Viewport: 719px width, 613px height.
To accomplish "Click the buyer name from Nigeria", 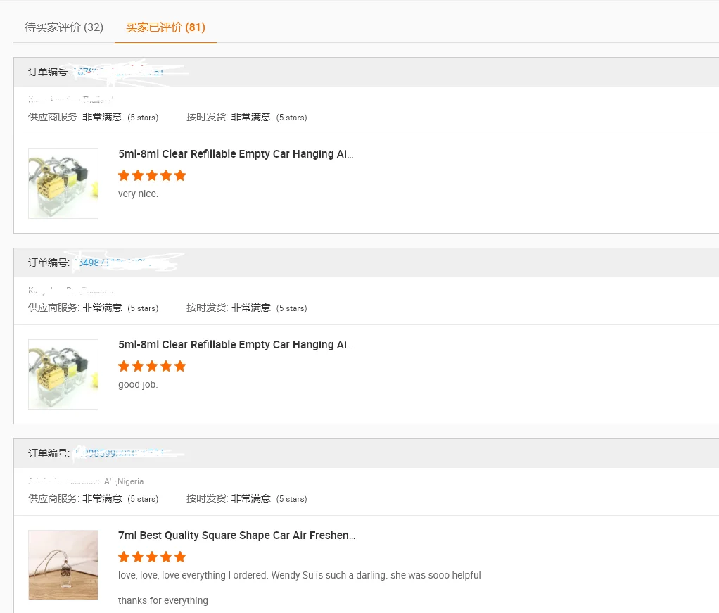I will tap(70, 481).
